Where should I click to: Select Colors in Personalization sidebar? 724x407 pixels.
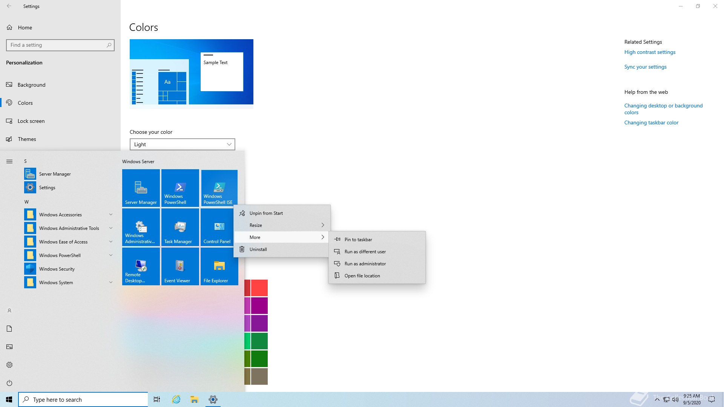point(60,103)
